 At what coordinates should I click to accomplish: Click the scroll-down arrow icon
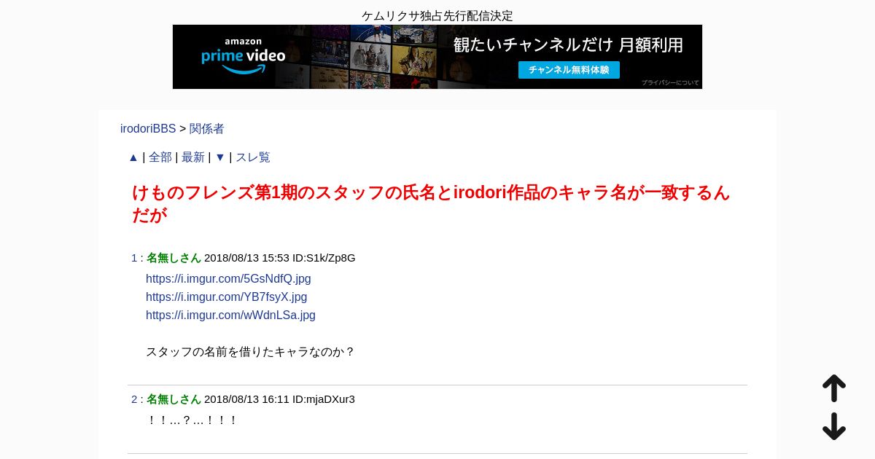(834, 426)
